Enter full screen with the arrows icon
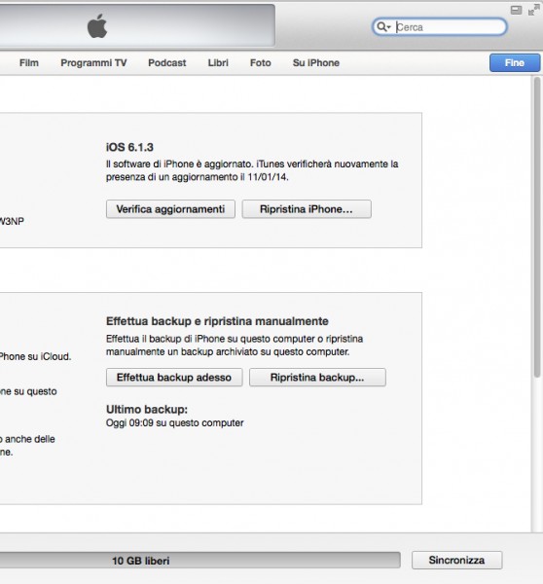Image resolution: width=543 pixels, height=584 pixels. tap(533, 10)
